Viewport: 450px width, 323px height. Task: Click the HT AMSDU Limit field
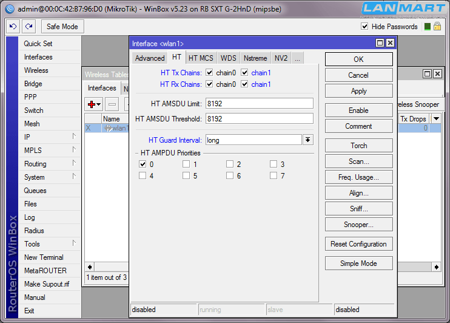point(260,103)
